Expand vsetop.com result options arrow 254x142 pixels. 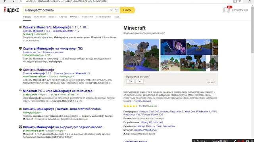[x=78, y=95]
